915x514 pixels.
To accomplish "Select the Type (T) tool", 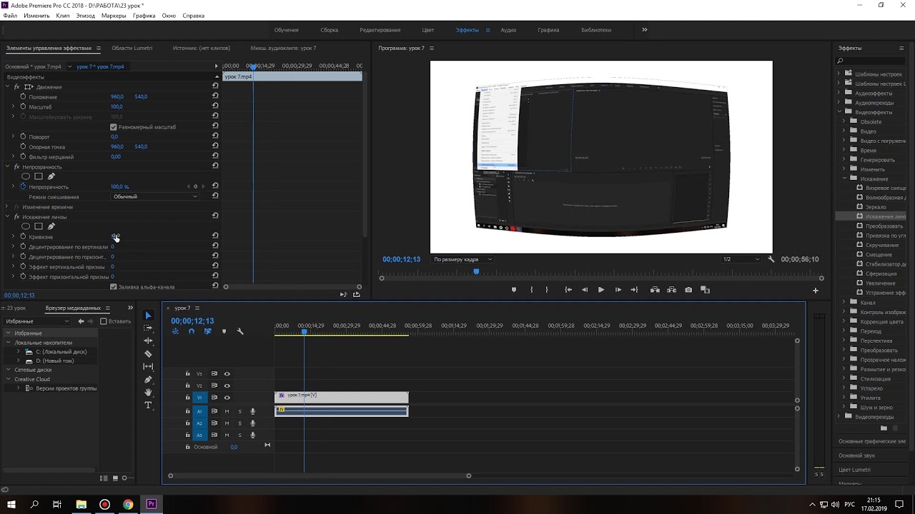I will 148,405.
